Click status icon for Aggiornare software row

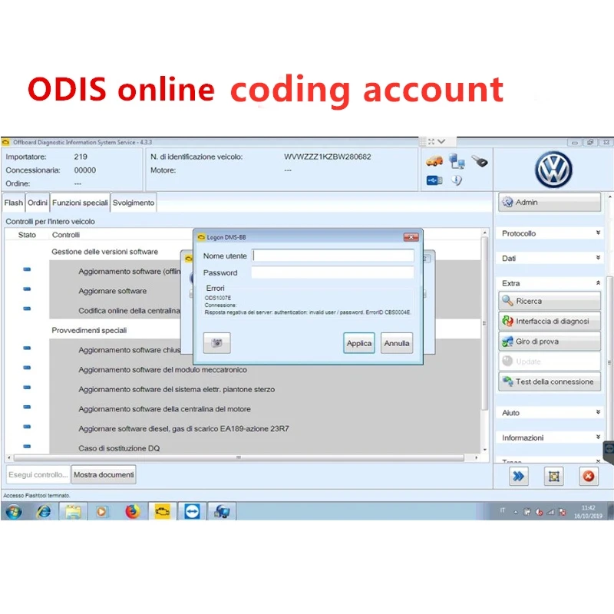click(x=27, y=289)
